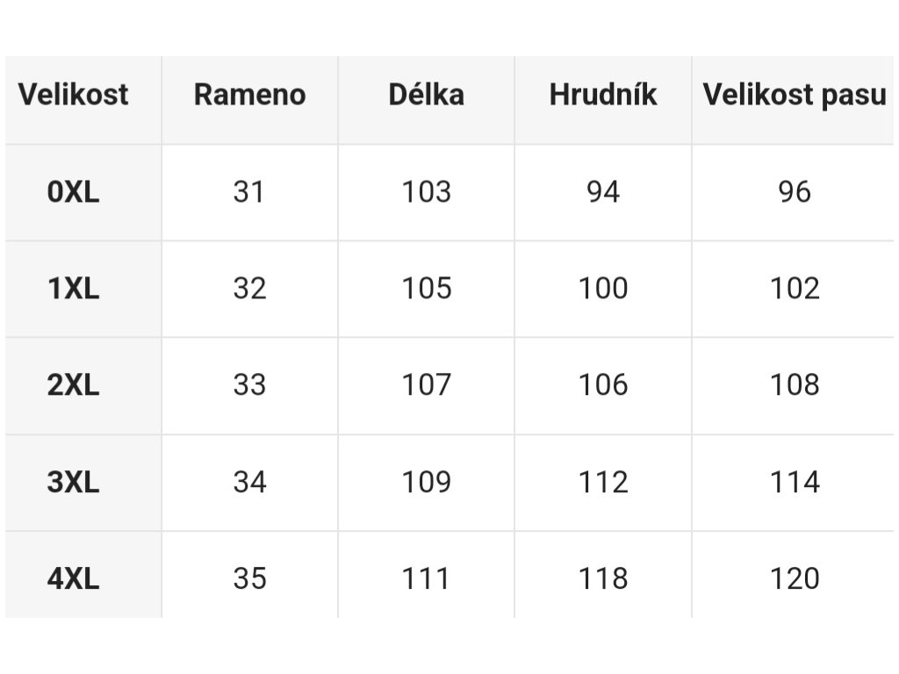Viewport: 899px width, 674px height.
Task: Select chest value 94 in 0XL row
Action: click(x=603, y=191)
